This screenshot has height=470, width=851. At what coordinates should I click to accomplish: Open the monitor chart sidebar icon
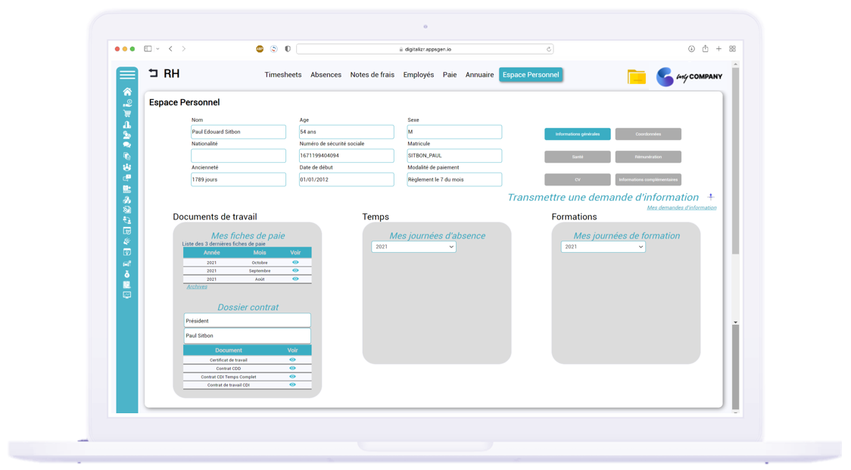(x=127, y=295)
